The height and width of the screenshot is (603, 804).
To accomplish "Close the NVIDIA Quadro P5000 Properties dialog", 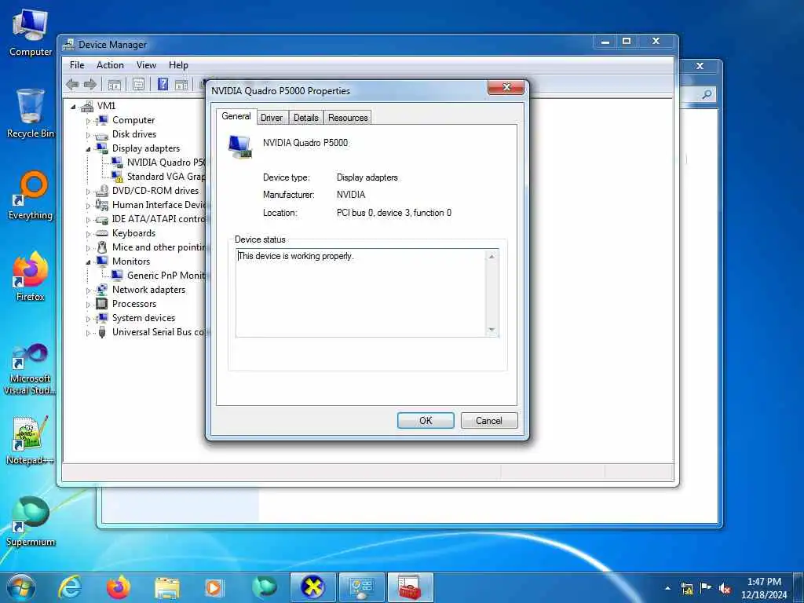I will [x=506, y=87].
